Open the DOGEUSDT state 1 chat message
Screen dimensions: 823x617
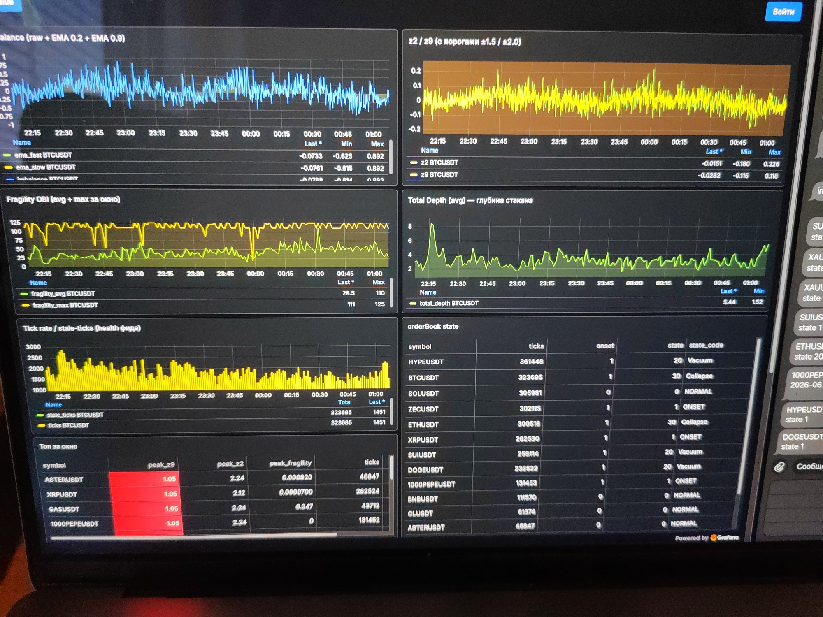click(800, 441)
